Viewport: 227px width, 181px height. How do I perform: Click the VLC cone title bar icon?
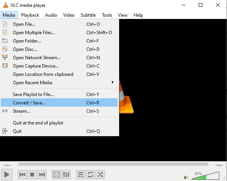6,5
